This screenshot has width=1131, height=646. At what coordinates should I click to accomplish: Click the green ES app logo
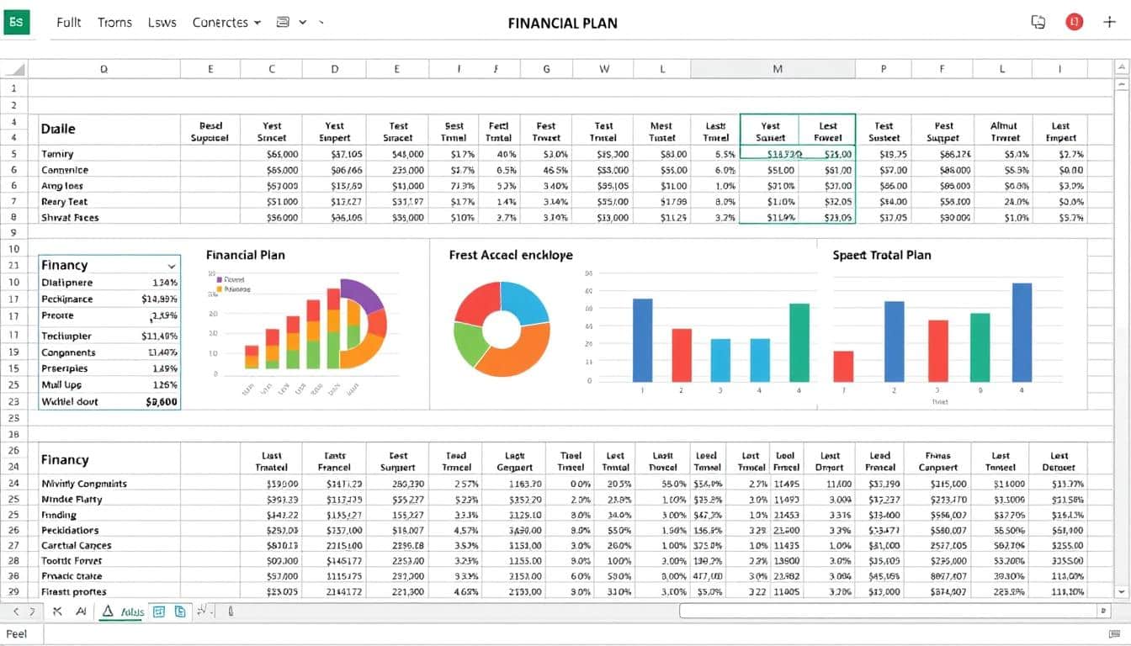17,23
